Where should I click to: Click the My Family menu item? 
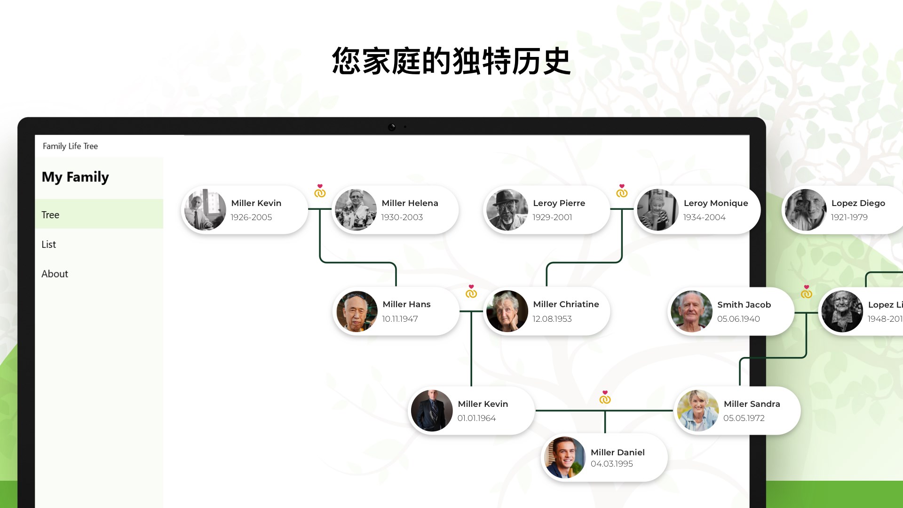coord(75,176)
